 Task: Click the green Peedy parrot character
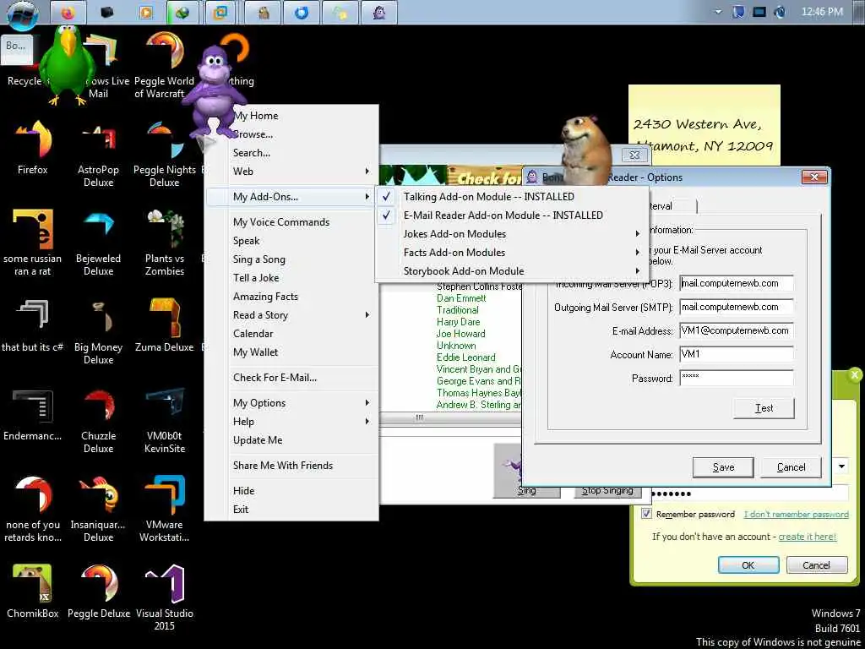point(68,65)
